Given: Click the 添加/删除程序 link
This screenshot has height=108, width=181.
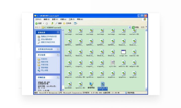Looking at the screenshot, I should pyautogui.click(x=47, y=39).
